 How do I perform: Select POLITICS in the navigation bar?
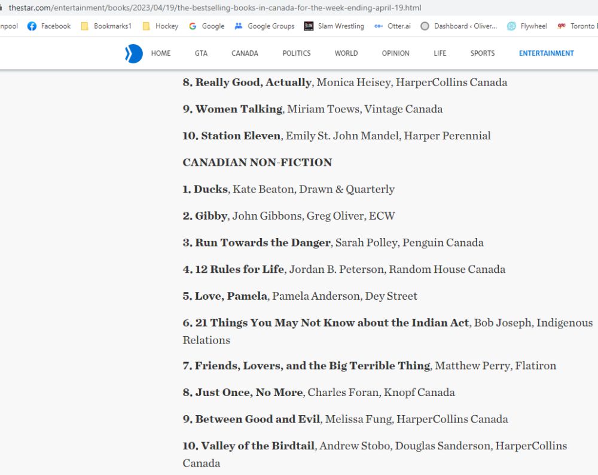[297, 53]
